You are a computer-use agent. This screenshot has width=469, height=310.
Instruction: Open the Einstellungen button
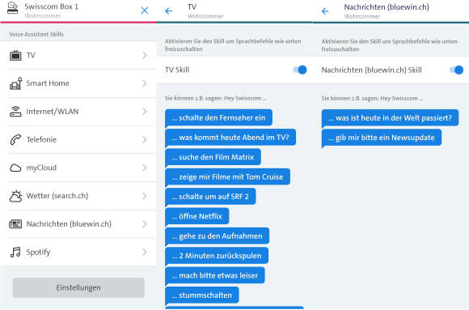pos(78,287)
